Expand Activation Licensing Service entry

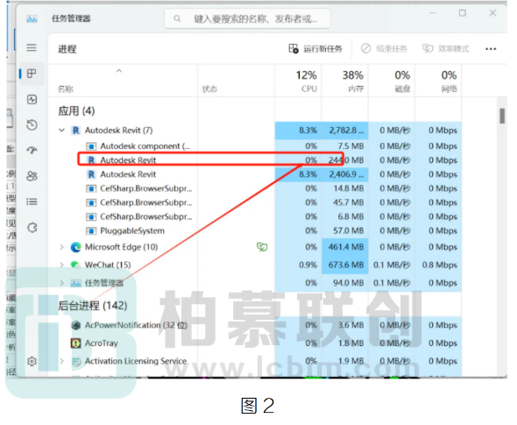click(61, 361)
